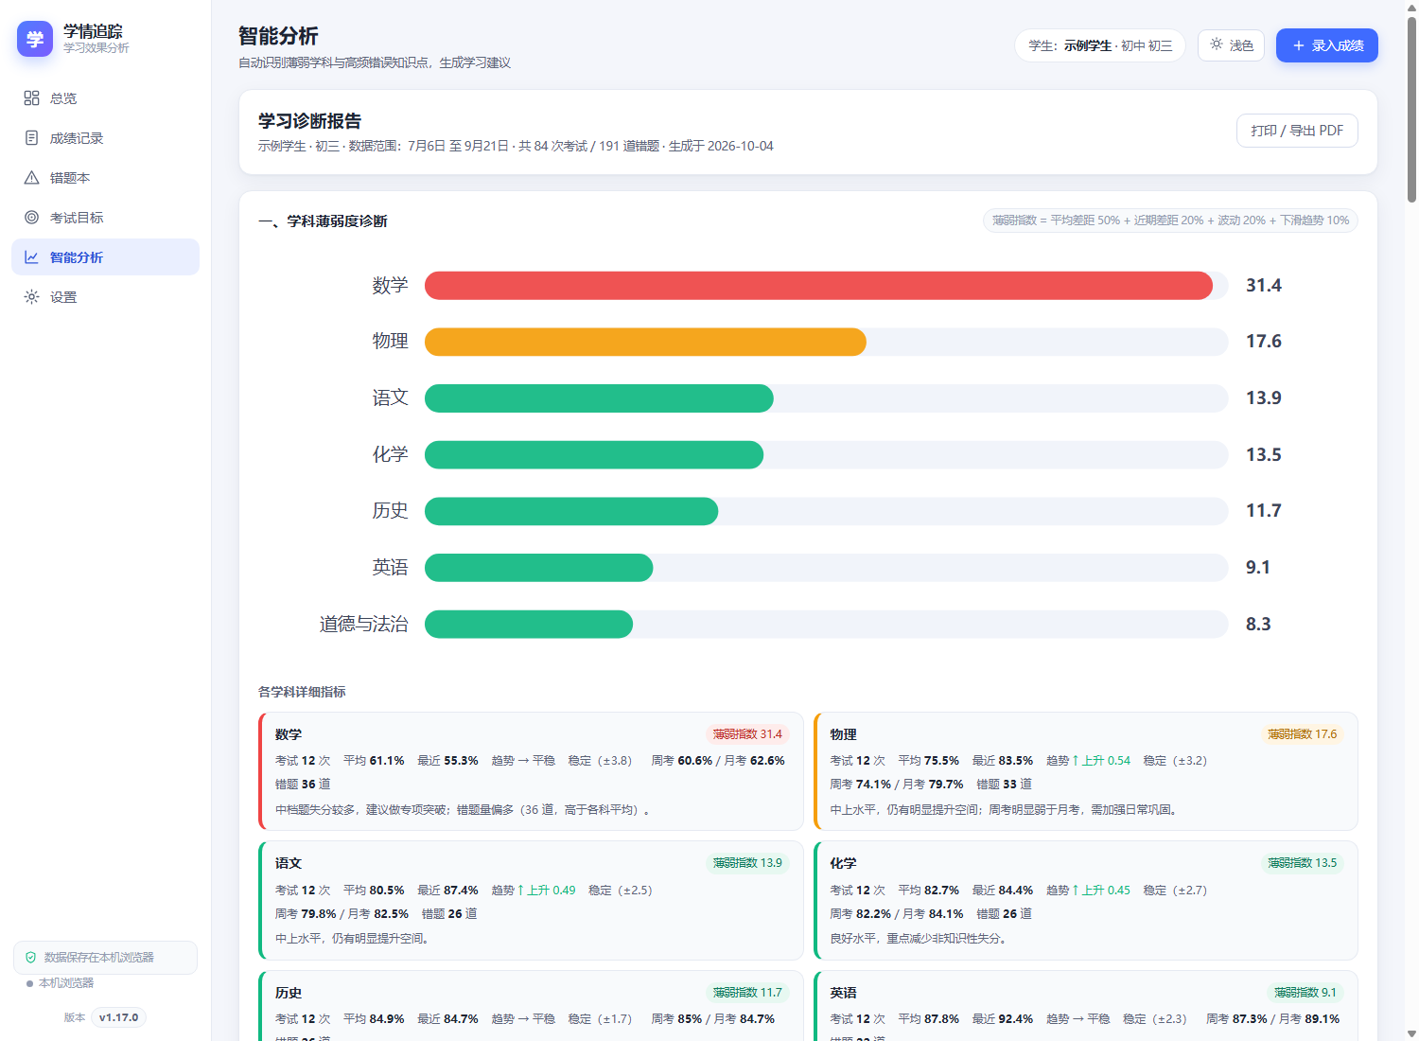Click the green 历史 weakness bar
The width and height of the screenshot is (1419, 1041).
click(571, 511)
